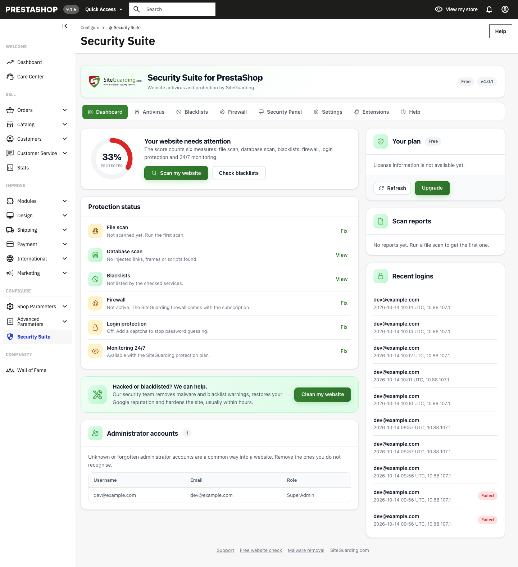Click the Check blacklists button

pos(239,173)
